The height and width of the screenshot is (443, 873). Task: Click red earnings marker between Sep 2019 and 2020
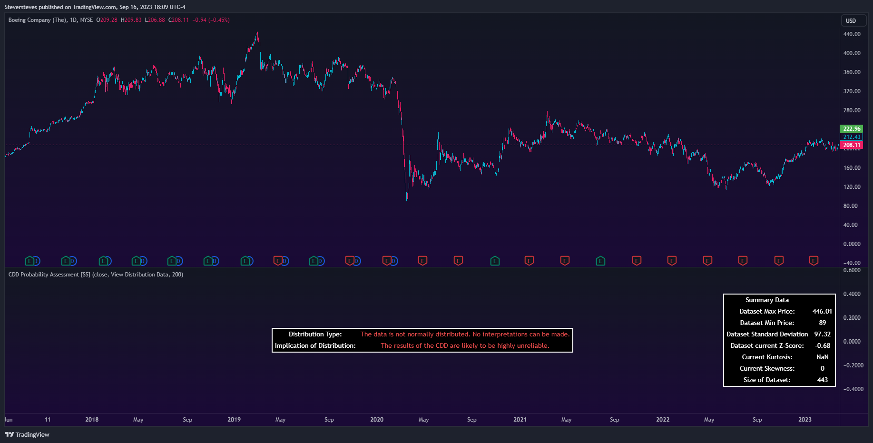350,261
